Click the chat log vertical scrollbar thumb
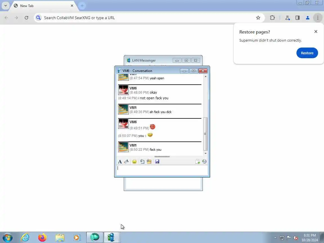 [x=205, y=134]
